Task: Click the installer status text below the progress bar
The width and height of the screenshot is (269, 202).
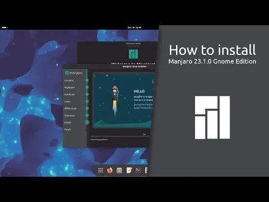Action: (99, 140)
